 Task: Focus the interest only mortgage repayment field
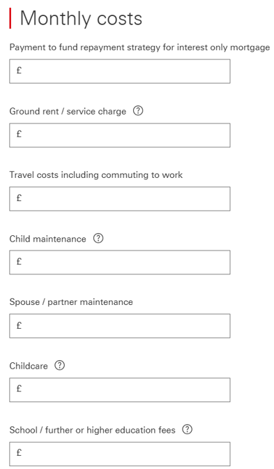[x=120, y=71]
